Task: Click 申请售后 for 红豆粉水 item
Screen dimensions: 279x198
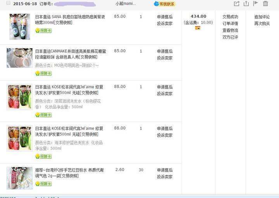Action: (165, 170)
